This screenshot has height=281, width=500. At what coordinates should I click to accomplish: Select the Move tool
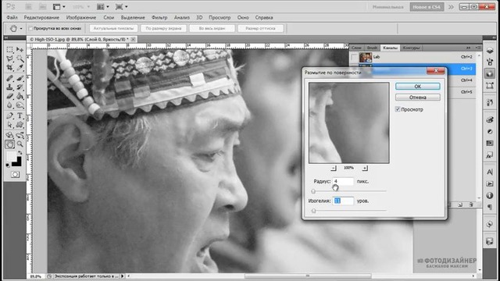point(20,50)
